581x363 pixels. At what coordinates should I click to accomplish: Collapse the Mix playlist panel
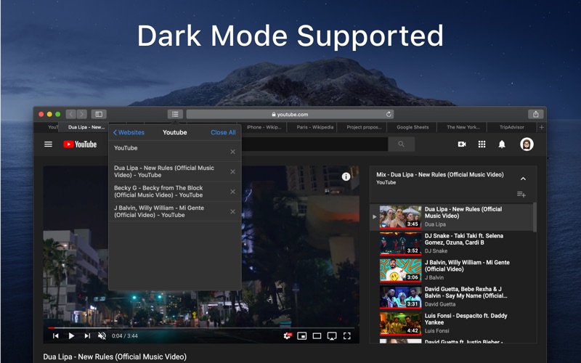523,179
